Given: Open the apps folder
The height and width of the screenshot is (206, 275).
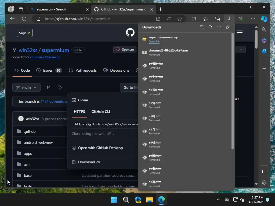Looking at the screenshot, I should (28, 154).
